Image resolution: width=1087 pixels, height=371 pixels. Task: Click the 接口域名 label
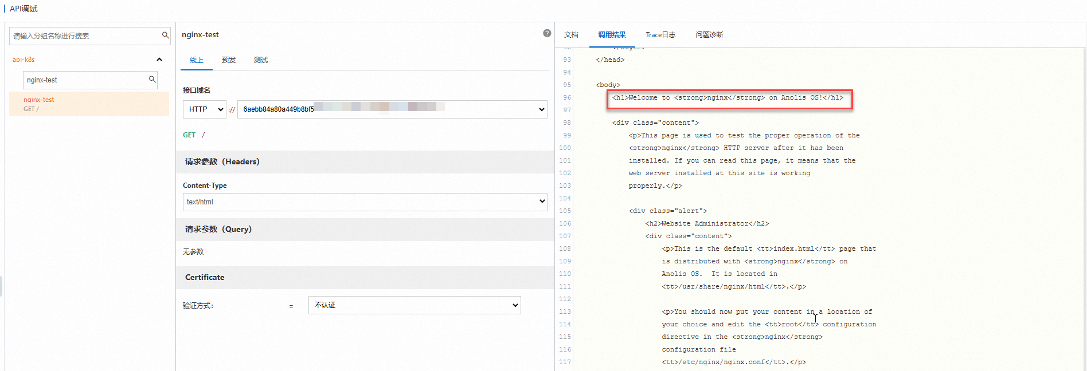[197, 90]
